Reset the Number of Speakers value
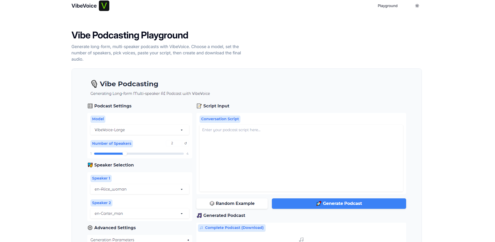This screenshot has width=495, height=242. coord(185,143)
